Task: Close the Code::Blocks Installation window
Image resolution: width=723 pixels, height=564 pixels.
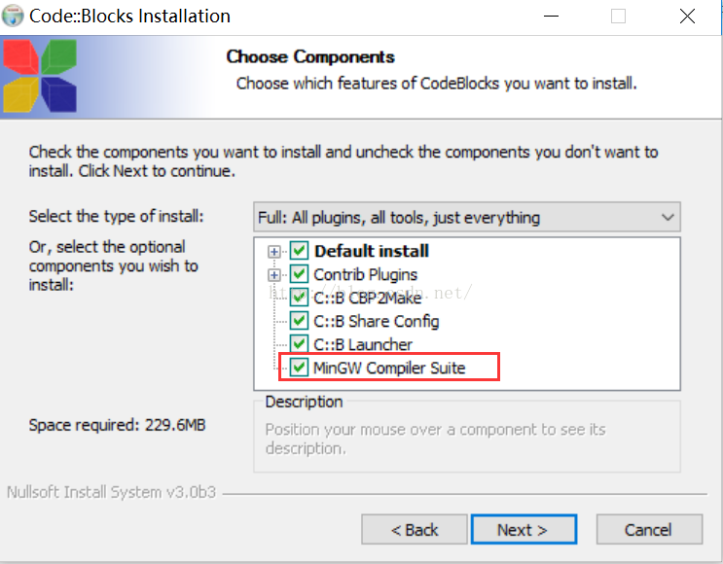Action: (688, 17)
